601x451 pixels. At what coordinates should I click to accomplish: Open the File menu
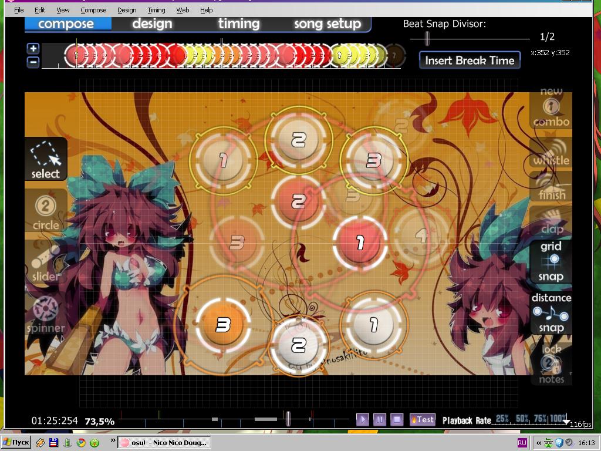pos(19,10)
